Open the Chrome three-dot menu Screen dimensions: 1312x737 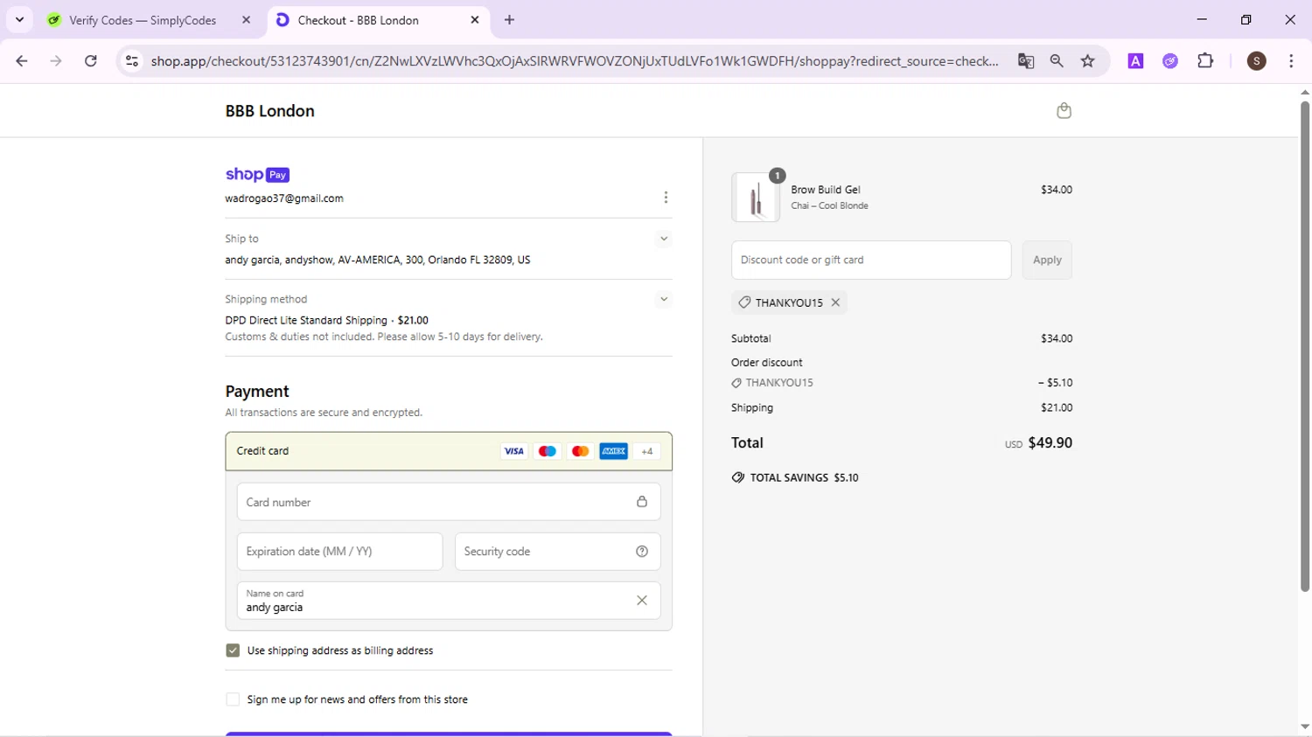click(x=1291, y=61)
